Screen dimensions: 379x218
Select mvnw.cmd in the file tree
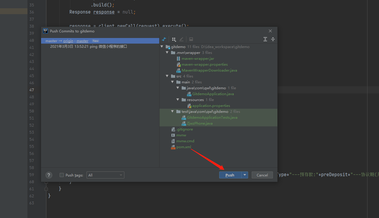(185, 141)
